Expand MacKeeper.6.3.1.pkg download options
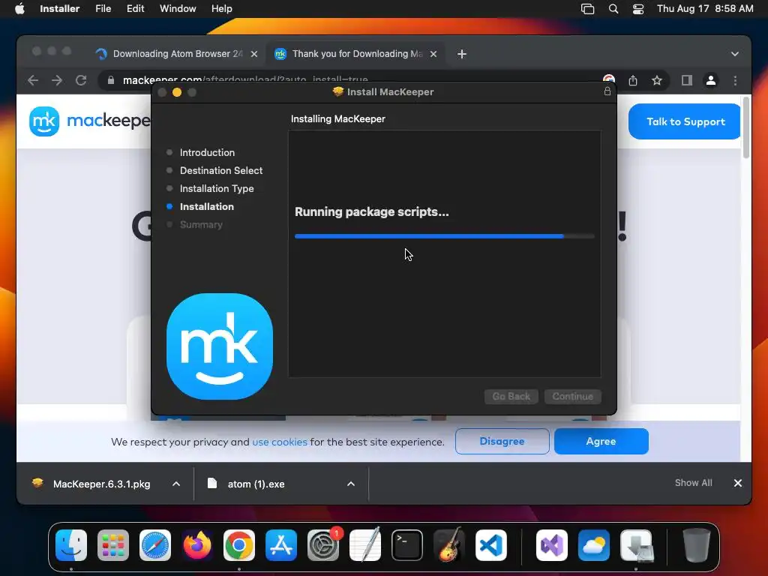Image resolution: width=768 pixels, height=576 pixels. (176, 484)
